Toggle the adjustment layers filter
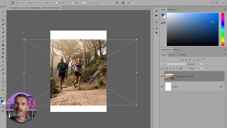Viewport: 227px width, 128px height. (x=186, y=60)
